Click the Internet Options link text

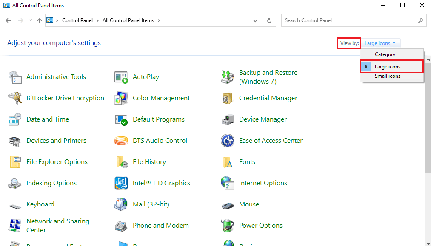(x=263, y=183)
